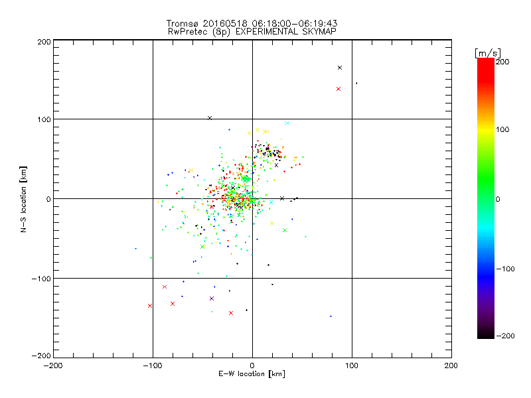Viewport: 531px width, 398px height.
Task: Click the y-axis tick label '-200'
Action: (x=41, y=356)
